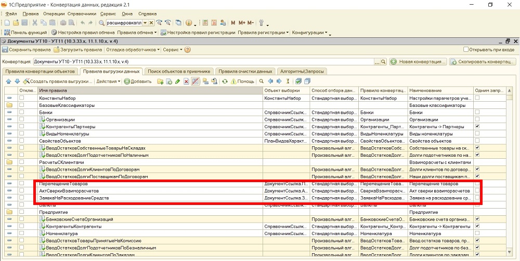520x261 pixels.
Task: Click the Панель функций icon
Action: point(7,32)
